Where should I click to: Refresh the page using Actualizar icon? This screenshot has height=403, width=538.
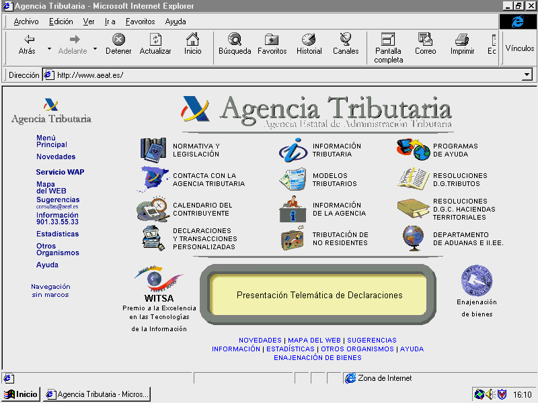[155, 40]
